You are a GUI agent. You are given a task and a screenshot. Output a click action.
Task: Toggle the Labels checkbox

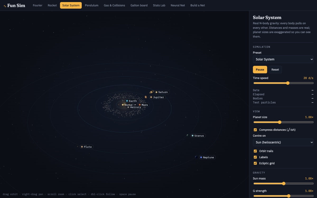[255, 157]
